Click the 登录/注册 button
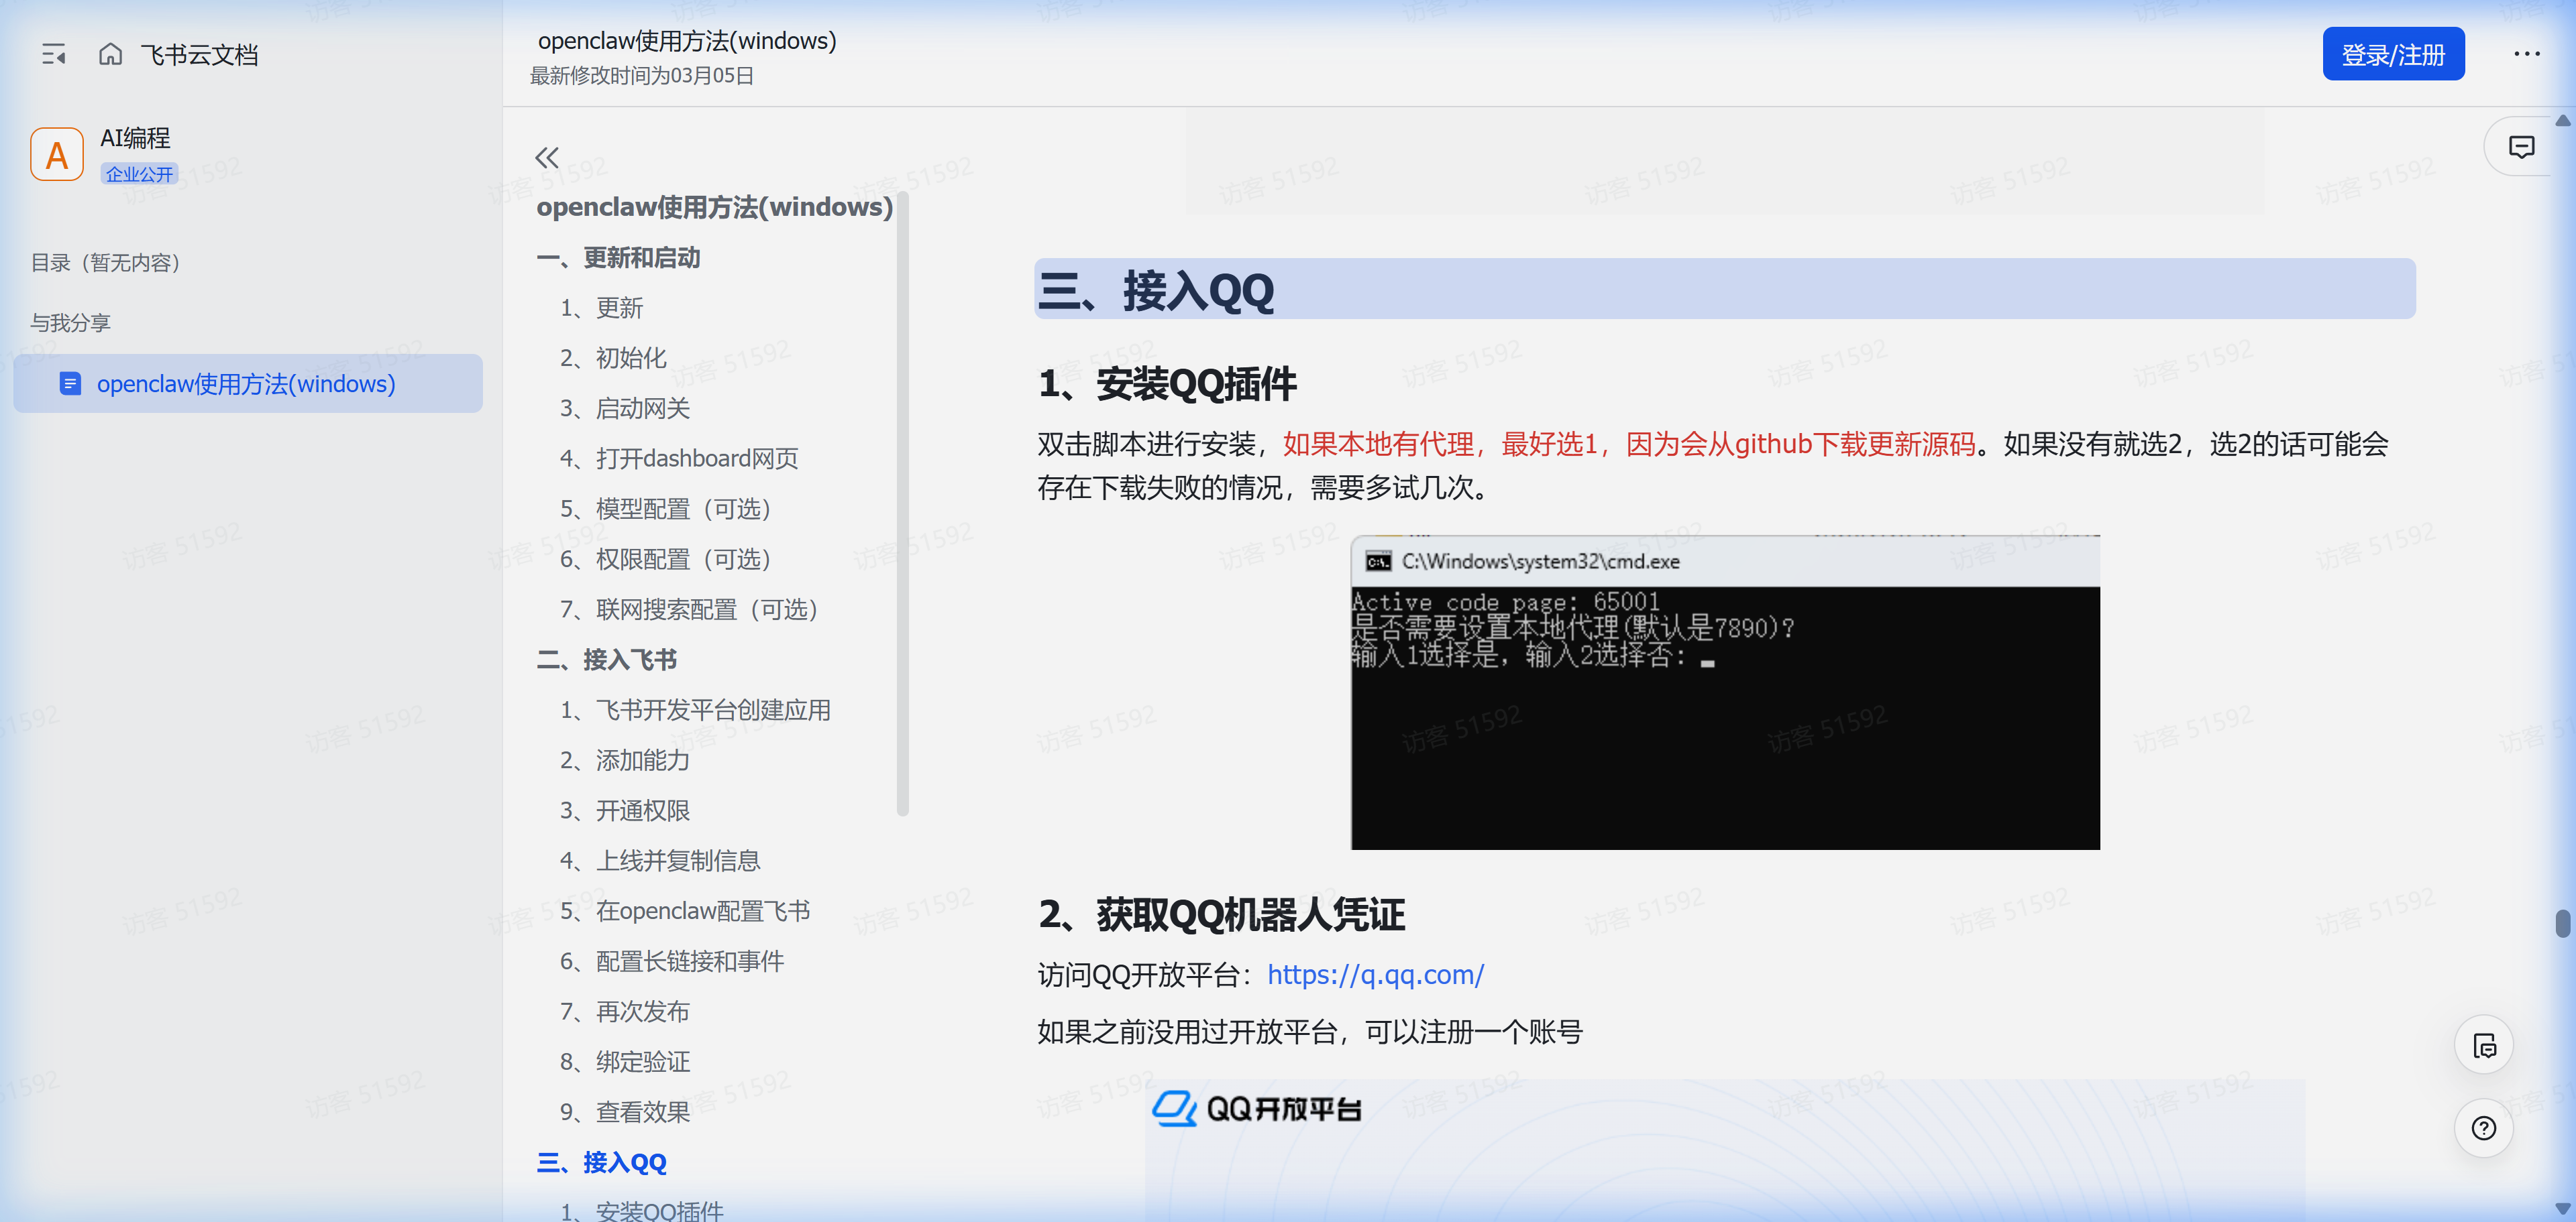The height and width of the screenshot is (1222, 2576). [x=2393, y=53]
